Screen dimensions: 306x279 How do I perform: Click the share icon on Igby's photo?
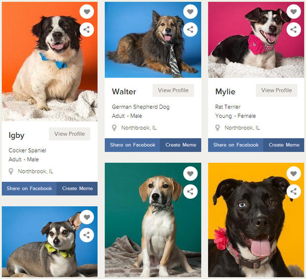87,30
